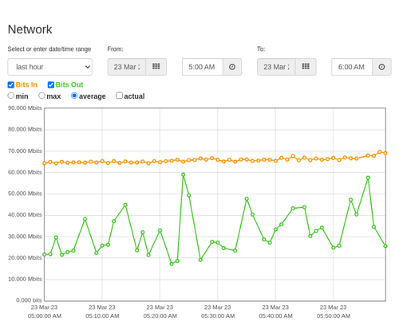Click the '05:50:00 AM' x-axis label
The height and width of the screenshot is (321, 399).
(x=334, y=316)
